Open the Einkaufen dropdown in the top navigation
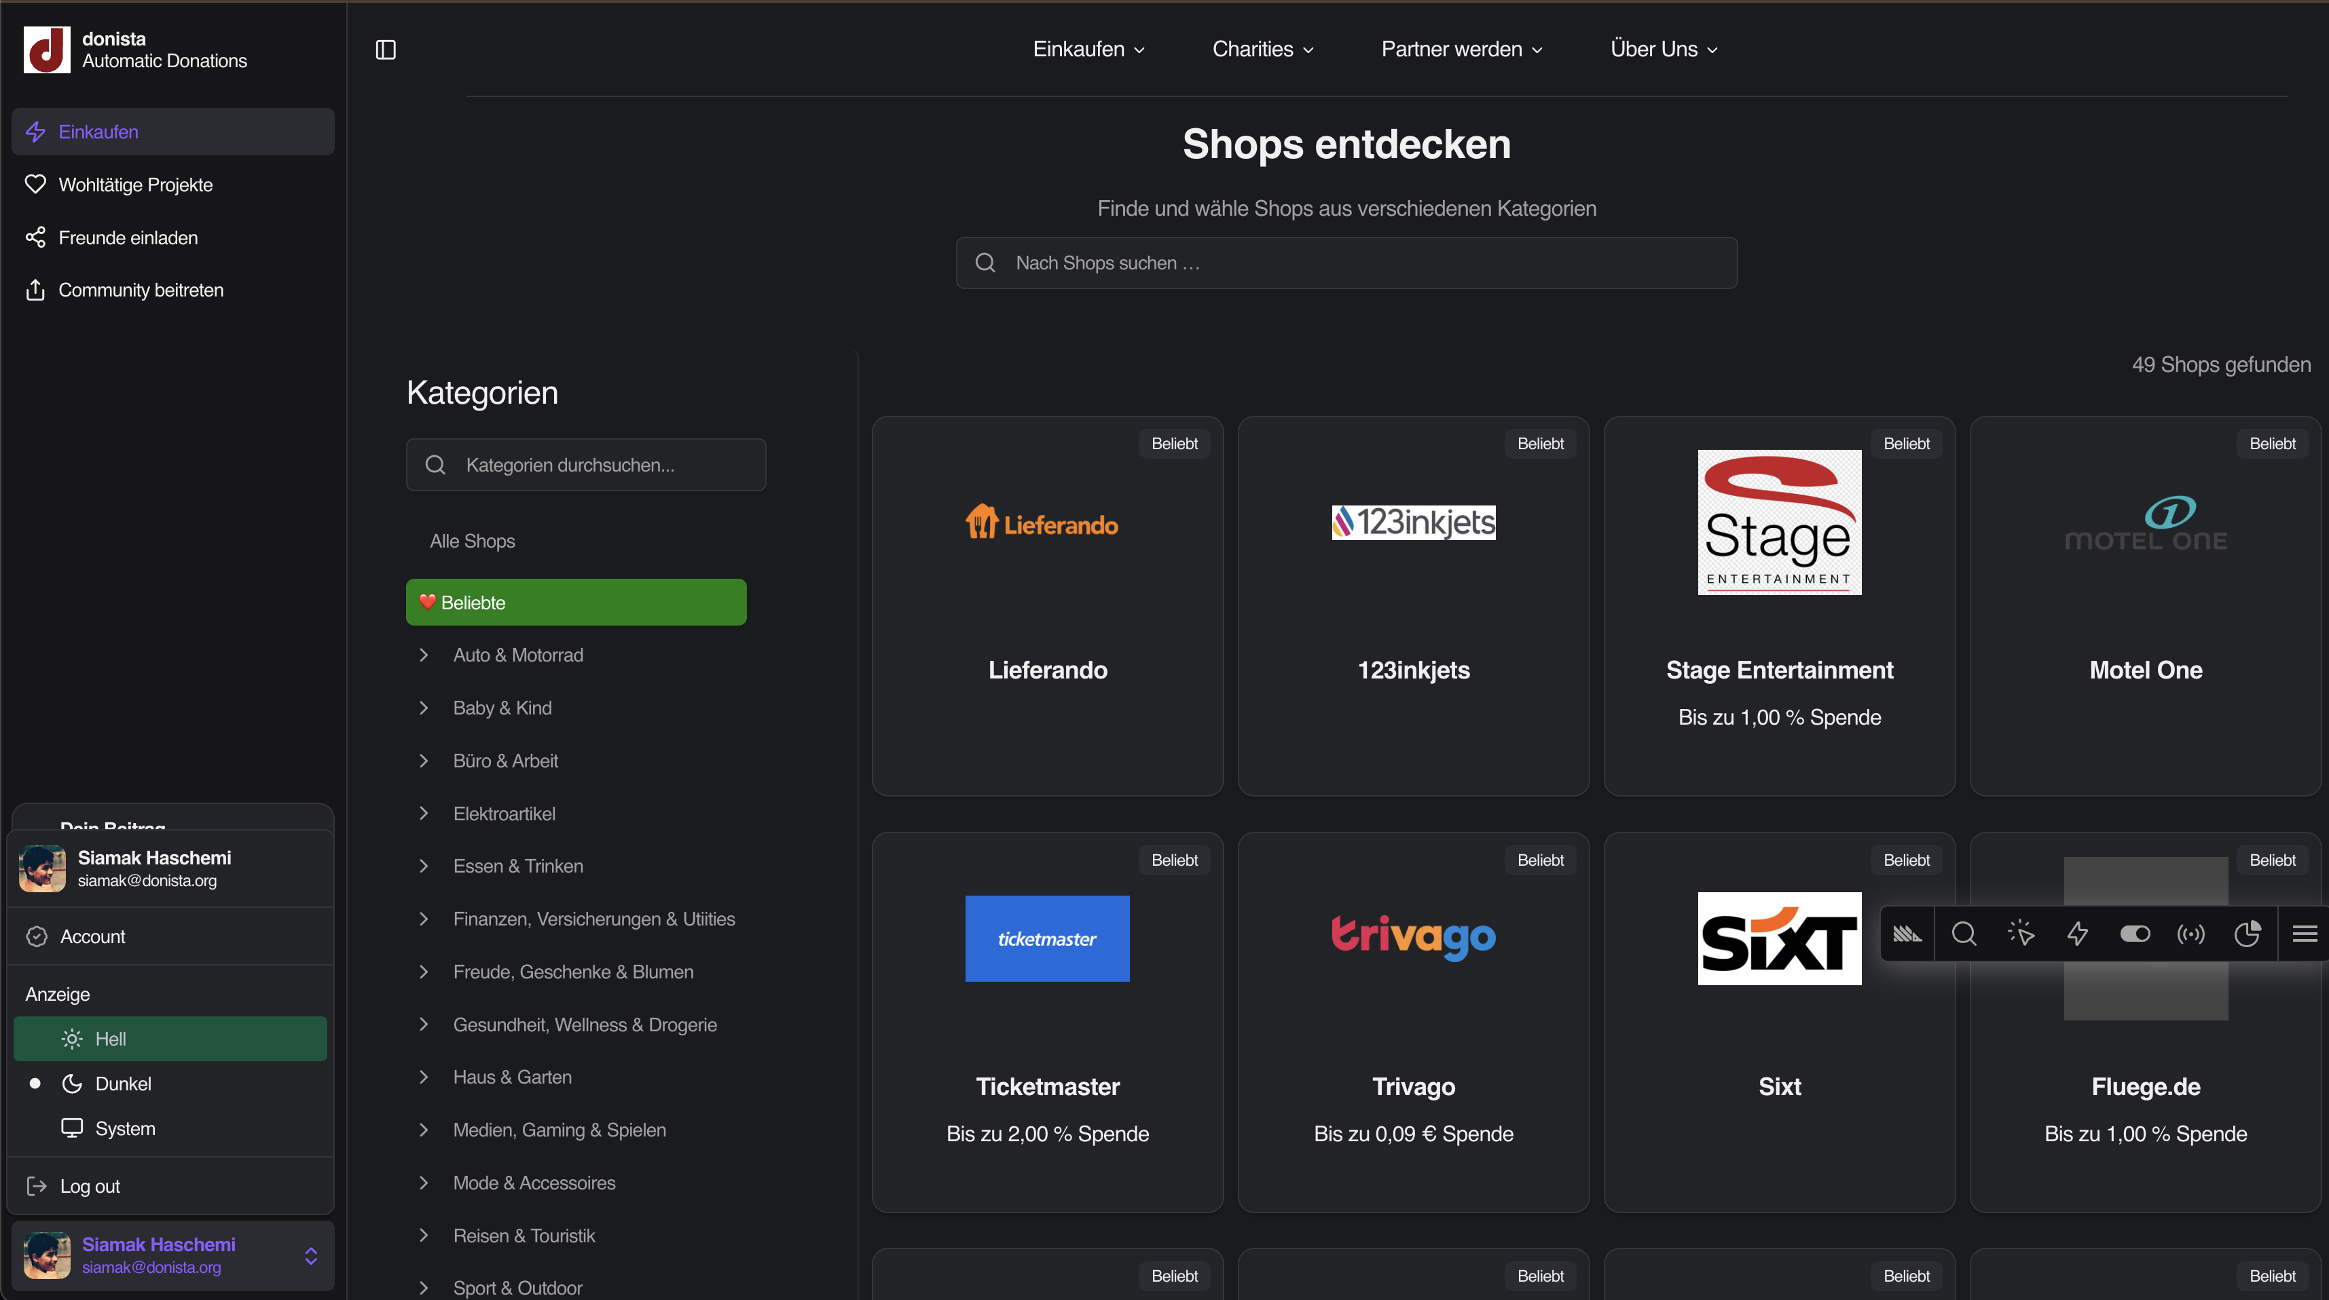The image size is (2329, 1300). (x=1088, y=50)
